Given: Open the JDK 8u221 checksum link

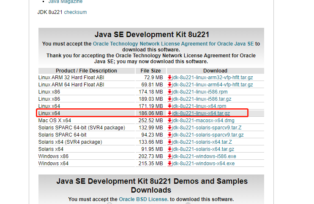Looking at the screenshot, I should click(75, 12).
